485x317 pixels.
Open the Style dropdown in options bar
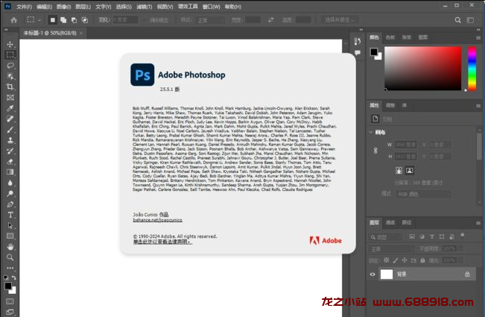pos(210,20)
